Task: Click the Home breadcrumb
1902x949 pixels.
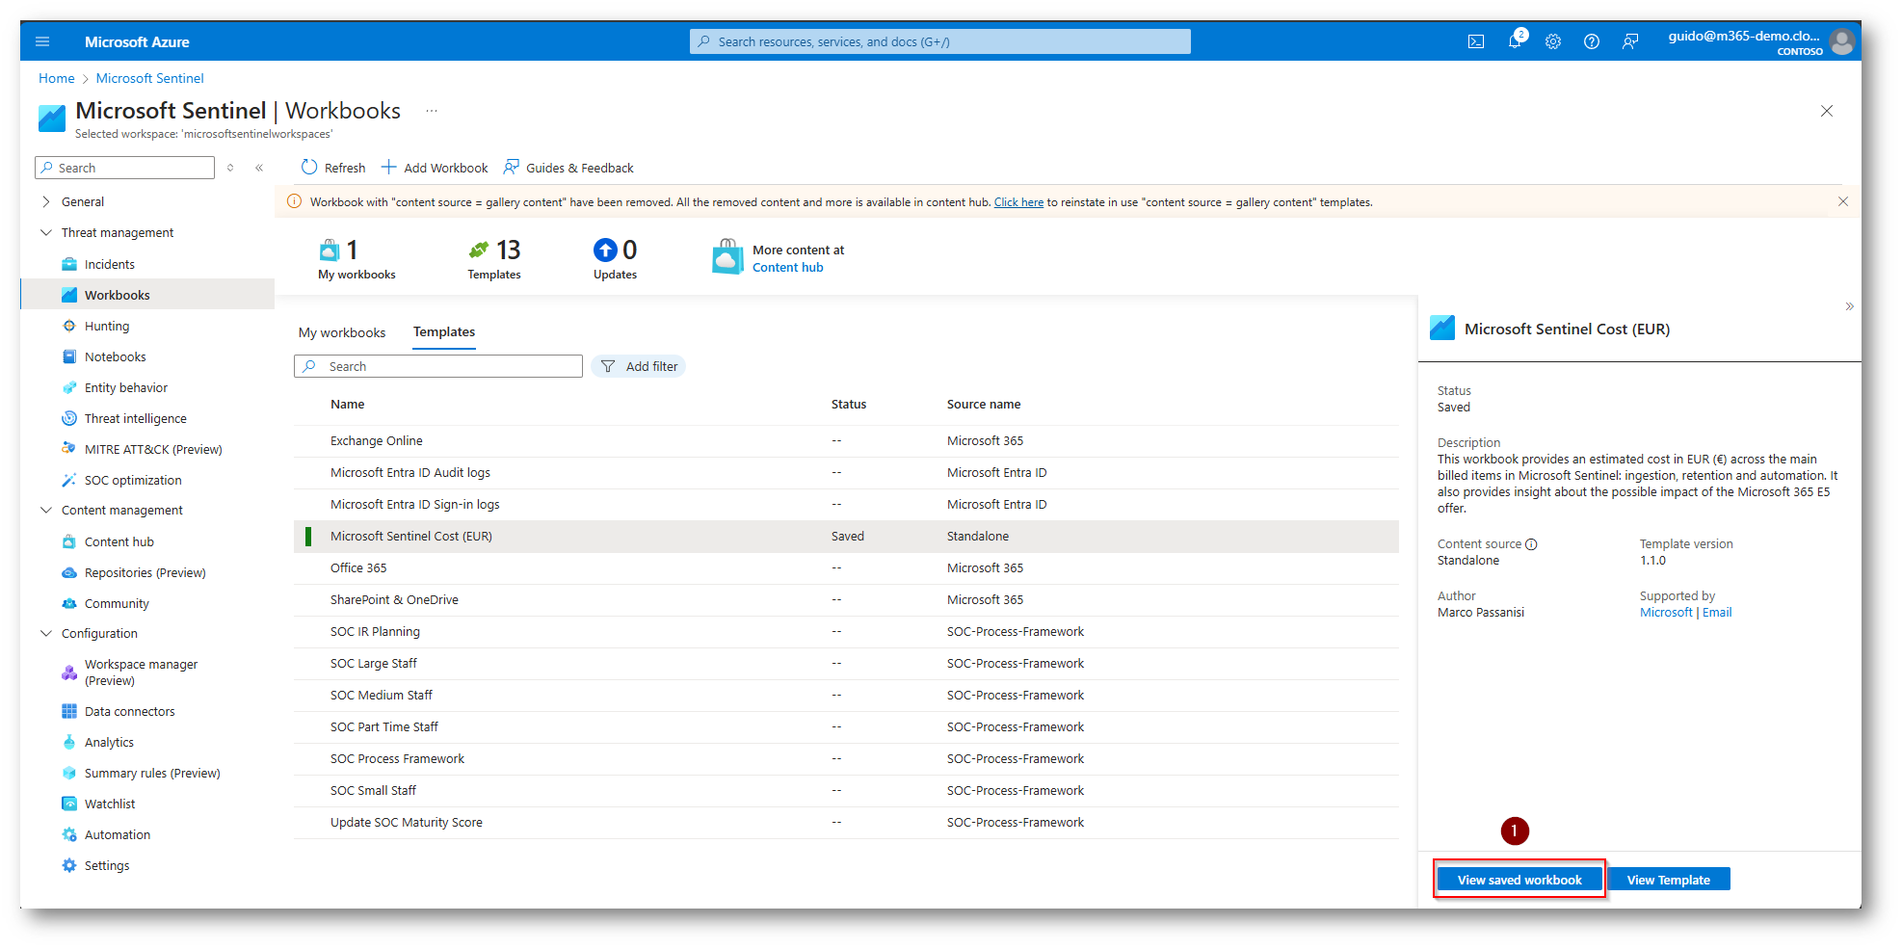Action: (57, 78)
